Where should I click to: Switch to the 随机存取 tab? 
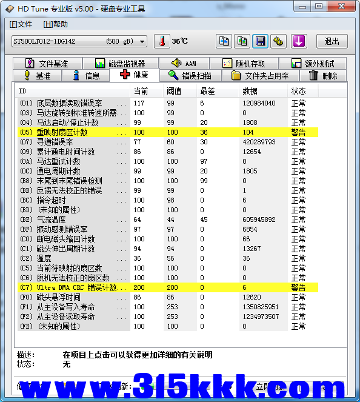tap(244, 63)
